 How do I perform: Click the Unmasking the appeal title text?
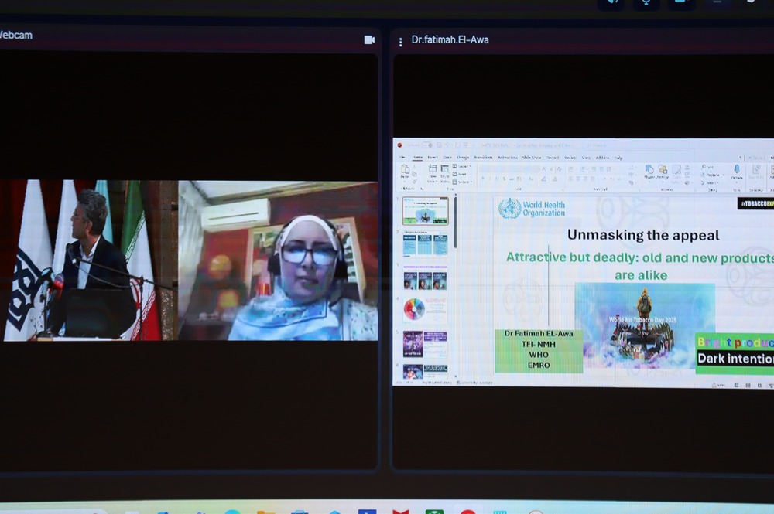(x=643, y=235)
